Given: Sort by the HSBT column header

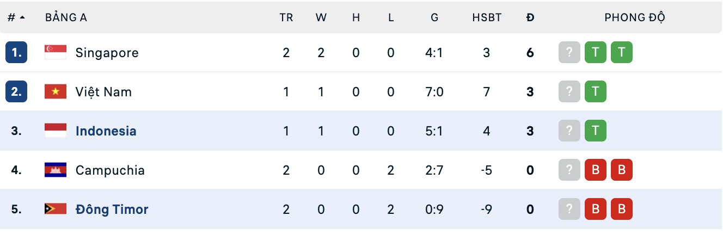Looking at the screenshot, I should click(x=486, y=17).
